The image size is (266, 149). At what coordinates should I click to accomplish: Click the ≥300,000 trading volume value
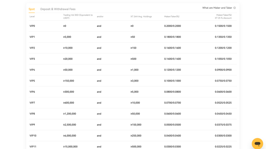(x=69, y=92)
